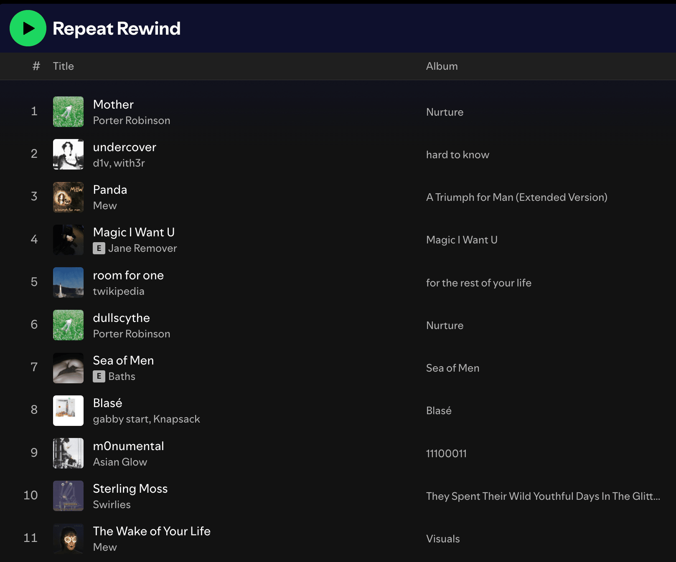Open artist twikipedia
Screen dimensions: 676x562
tap(119, 291)
